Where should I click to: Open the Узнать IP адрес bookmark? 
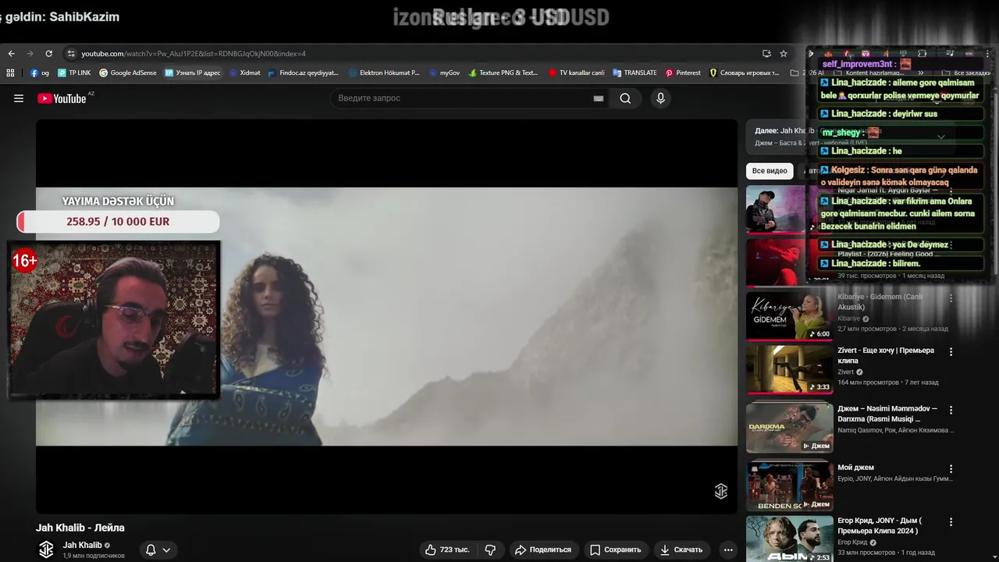pyautogui.click(x=192, y=73)
